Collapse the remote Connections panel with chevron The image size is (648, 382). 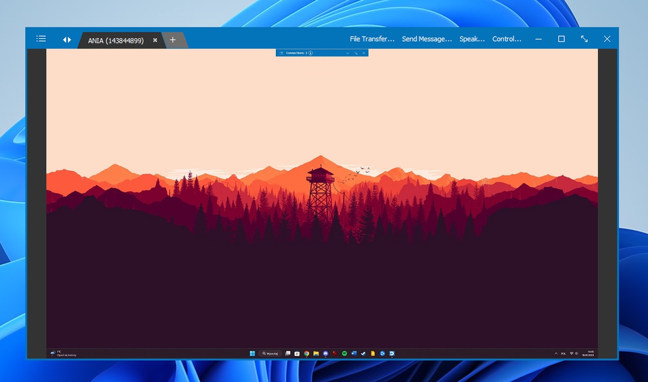(348, 53)
